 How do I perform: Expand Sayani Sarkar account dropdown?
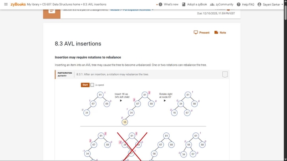[x=282, y=4]
